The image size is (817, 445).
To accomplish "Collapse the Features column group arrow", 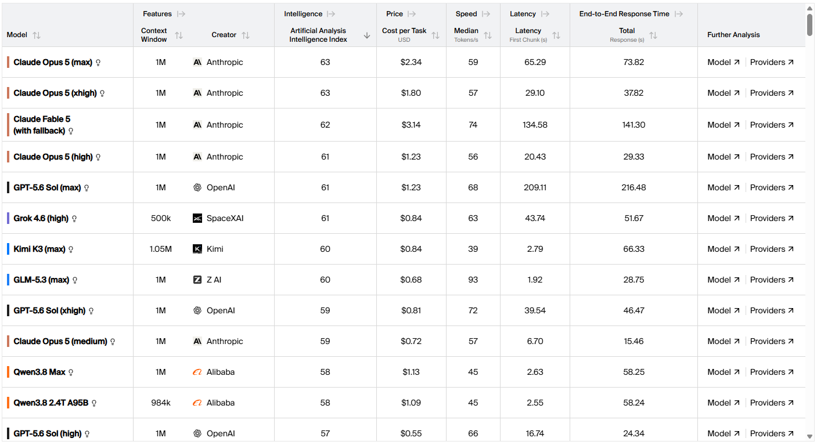I will coord(181,14).
